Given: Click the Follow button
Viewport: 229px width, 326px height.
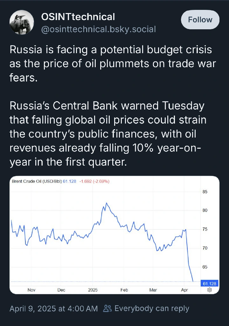Looking at the screenshot, I should coord(200,19).
